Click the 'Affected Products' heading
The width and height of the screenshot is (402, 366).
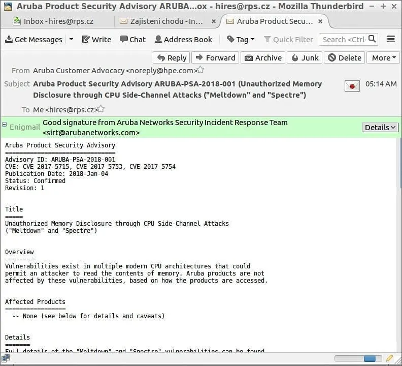coord(35,302)
